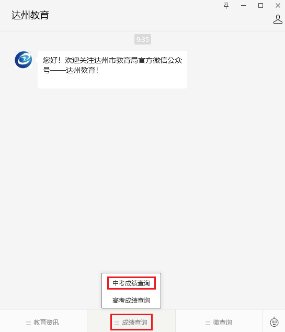Click the welcome message bubble
This screenshot has width=285, height=332.
[x=112, y=70]
